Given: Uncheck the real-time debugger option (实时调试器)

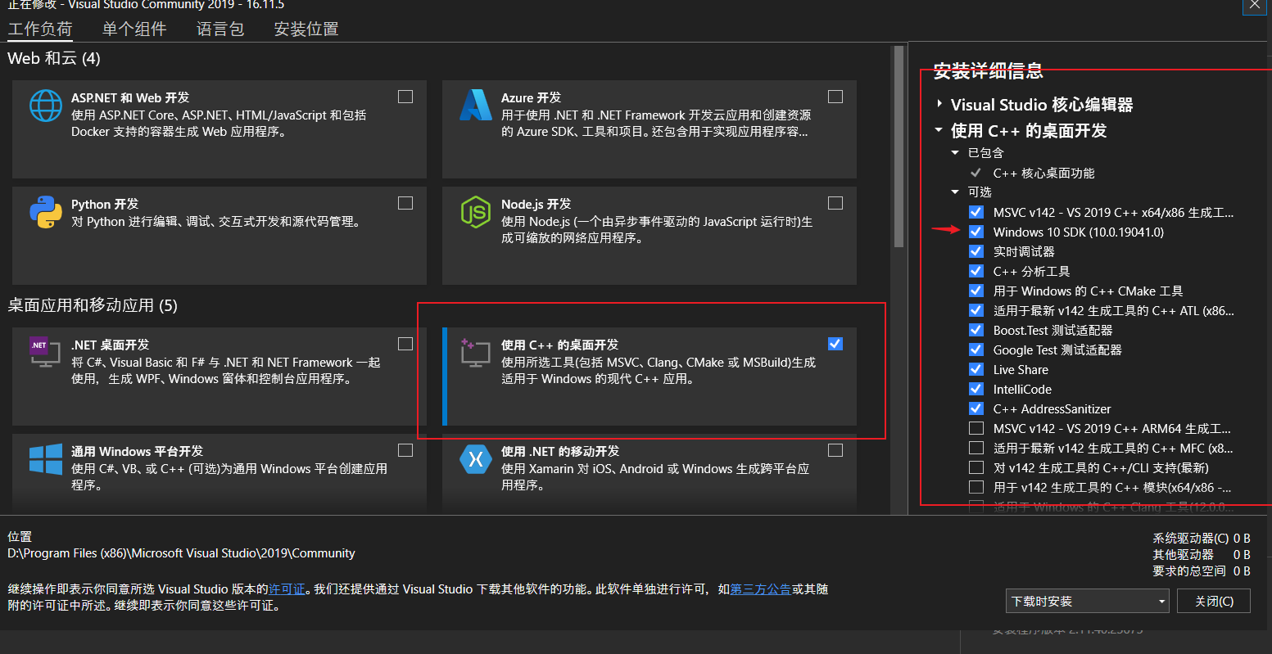Looking at the screenshot, I should tap(976, 251).
